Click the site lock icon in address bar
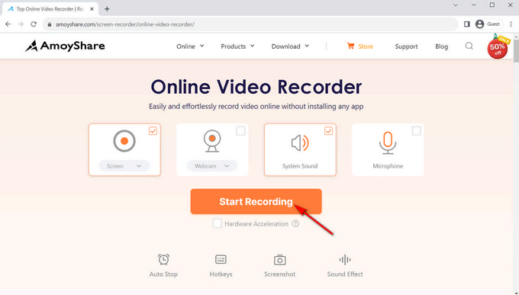The width and height of the screenshot is (519, 295). tap(50, 24)
